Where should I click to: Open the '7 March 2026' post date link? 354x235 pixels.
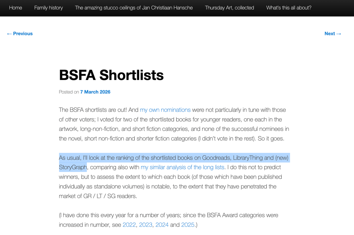[x=95, y=92]
